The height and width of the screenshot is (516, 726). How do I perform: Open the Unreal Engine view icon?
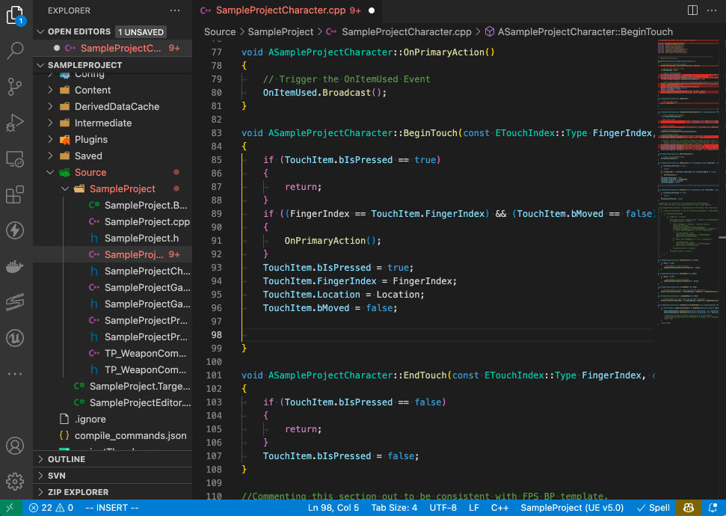click(15, 338)
